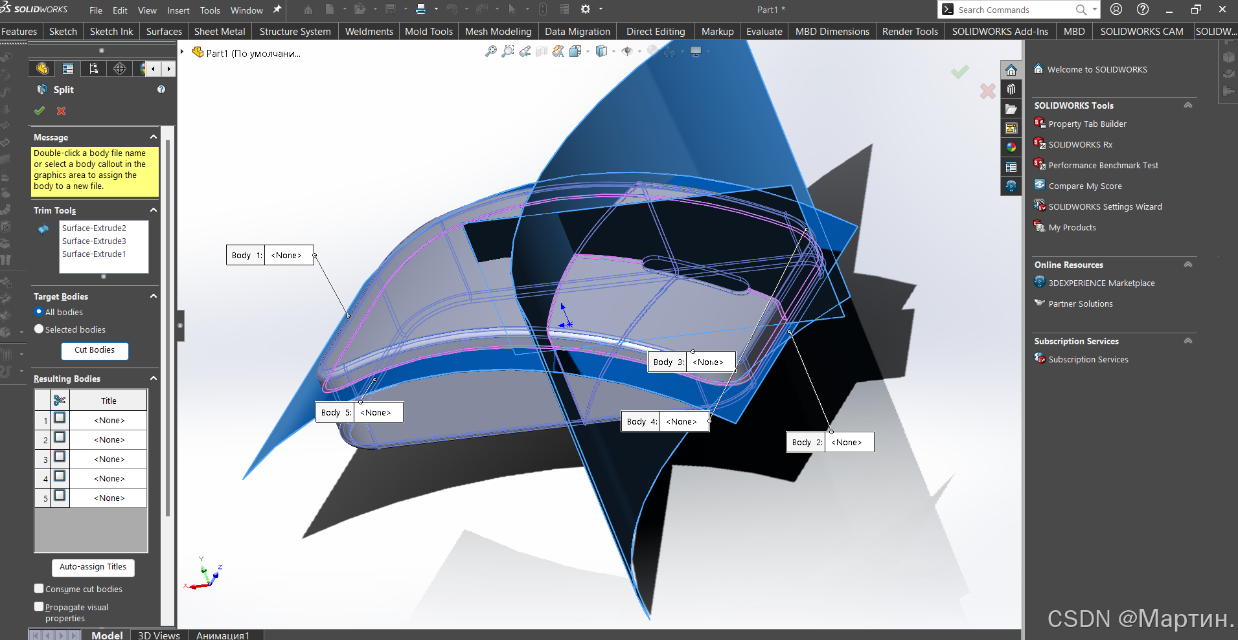Click the user account icon
This screenshot has height=640, width=1238.
pyautogui.click(x=1116, y=9)
